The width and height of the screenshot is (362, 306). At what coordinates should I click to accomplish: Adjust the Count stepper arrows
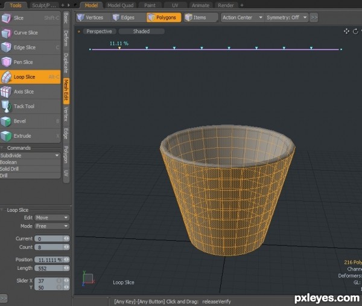tap(66, 247)
